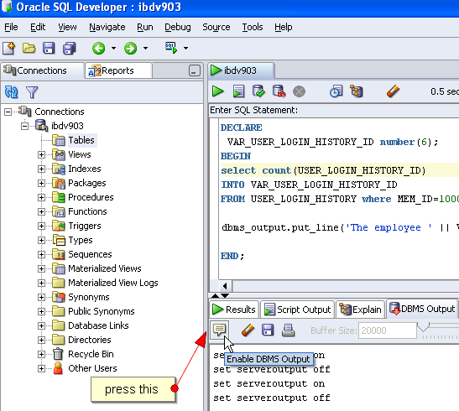Clear DBMS output with the eraser icon
Screen dimensions: 459x411
click(x=248, y=330)
